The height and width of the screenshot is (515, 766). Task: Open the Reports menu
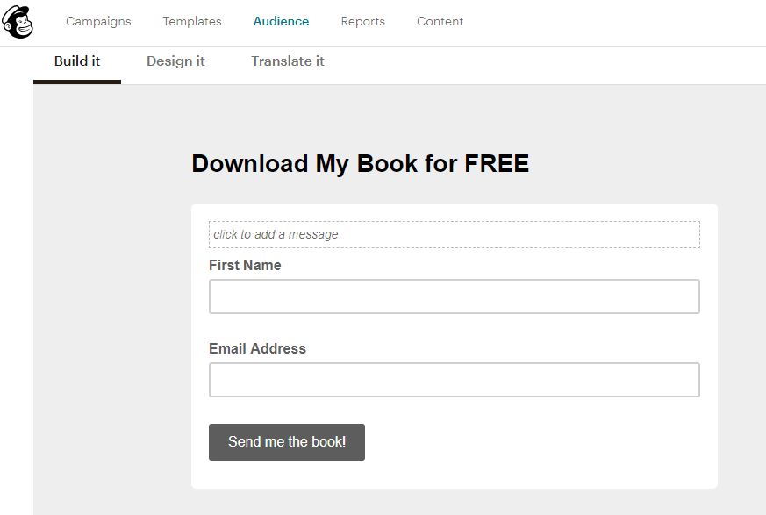(363, 22)
